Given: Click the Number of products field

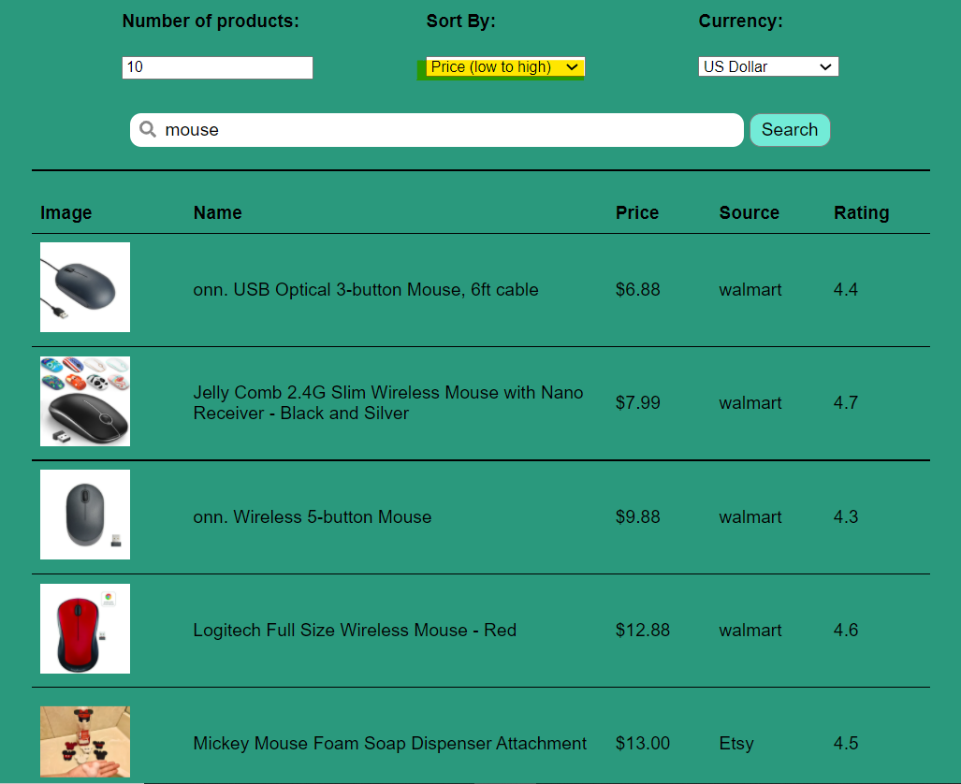Looking at the screenshot, I should tap(218, 67).
